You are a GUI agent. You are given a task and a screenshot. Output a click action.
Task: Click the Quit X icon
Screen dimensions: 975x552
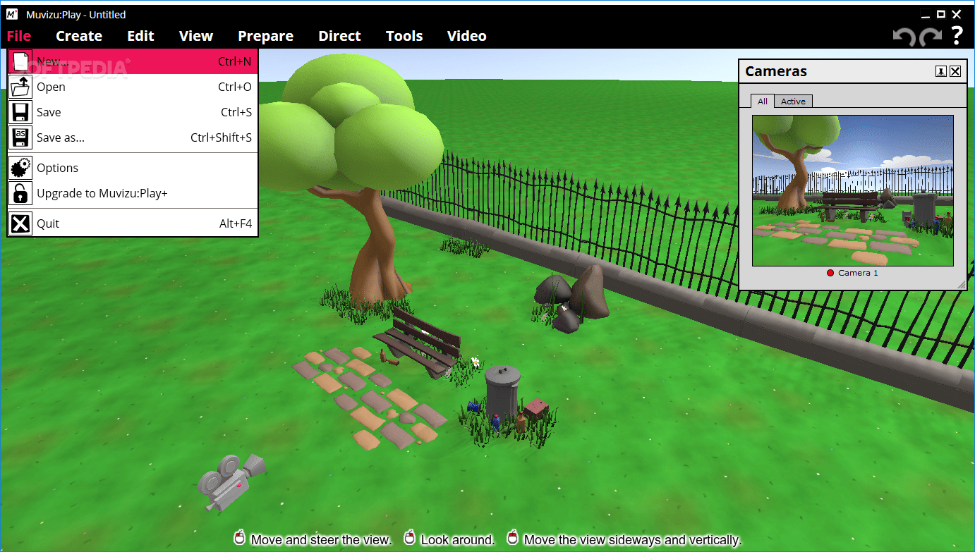[x=21, y=223]
